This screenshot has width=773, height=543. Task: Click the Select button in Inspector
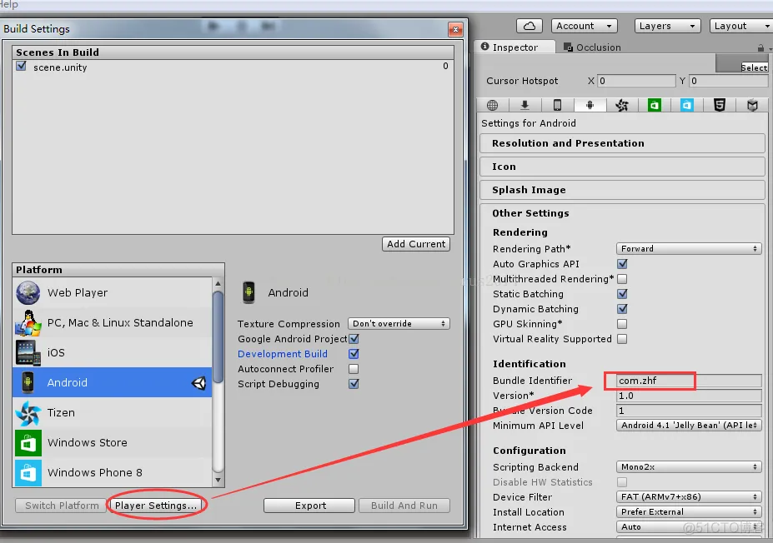point(754,67)
